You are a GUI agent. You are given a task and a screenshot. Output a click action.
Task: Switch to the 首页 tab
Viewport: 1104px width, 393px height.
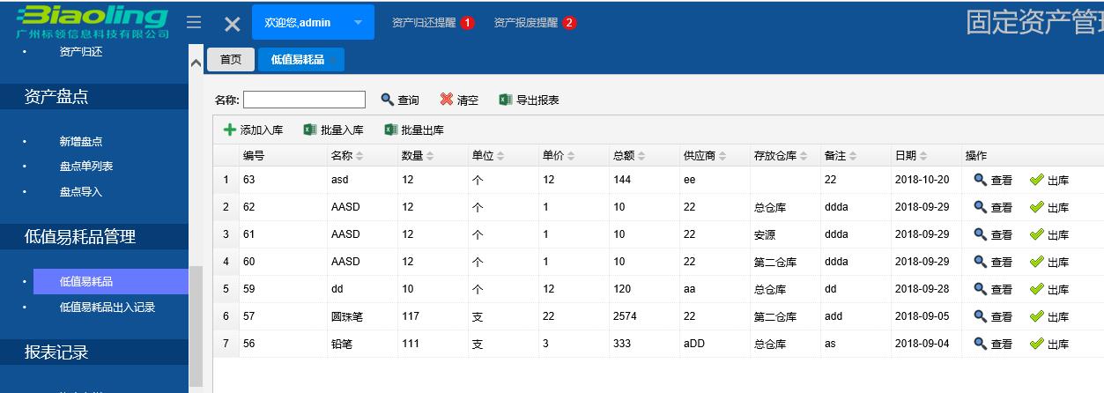[230, 59]
